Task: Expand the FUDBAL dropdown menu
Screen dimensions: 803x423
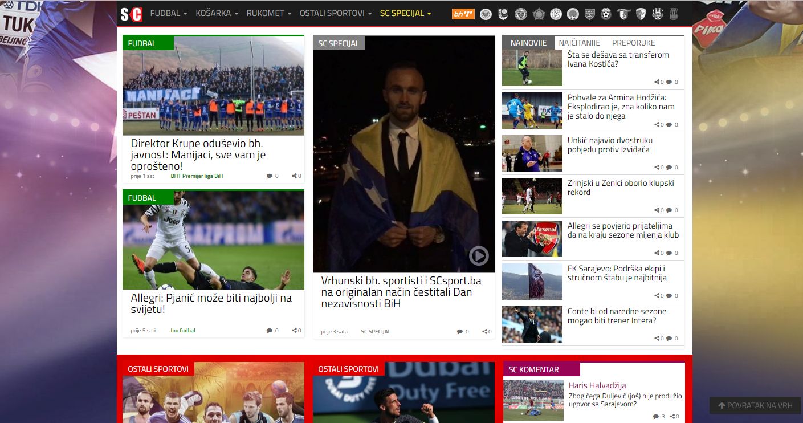Action: click(x=169, y=13)
